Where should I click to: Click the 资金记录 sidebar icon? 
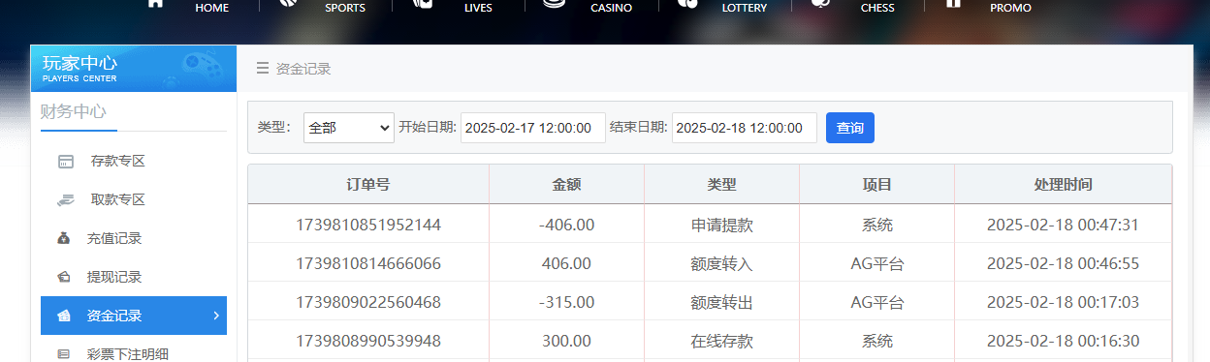[64, 316]
